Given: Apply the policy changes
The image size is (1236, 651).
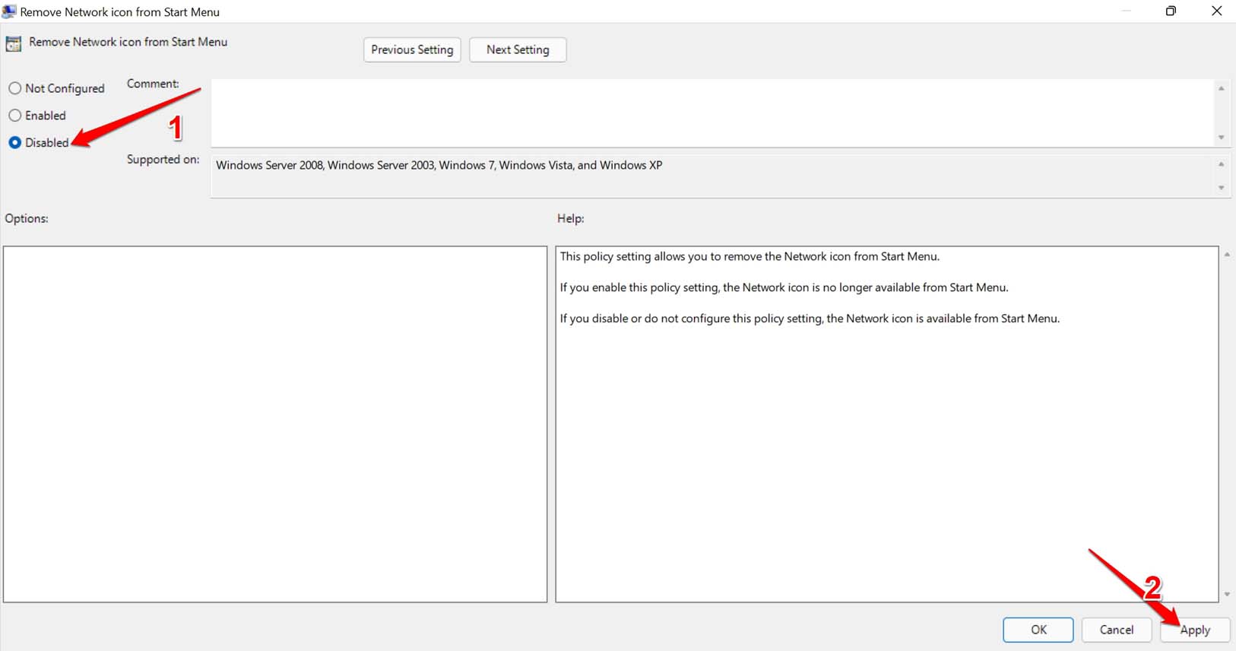Looking at the screenshot, I should point(1195,630).
